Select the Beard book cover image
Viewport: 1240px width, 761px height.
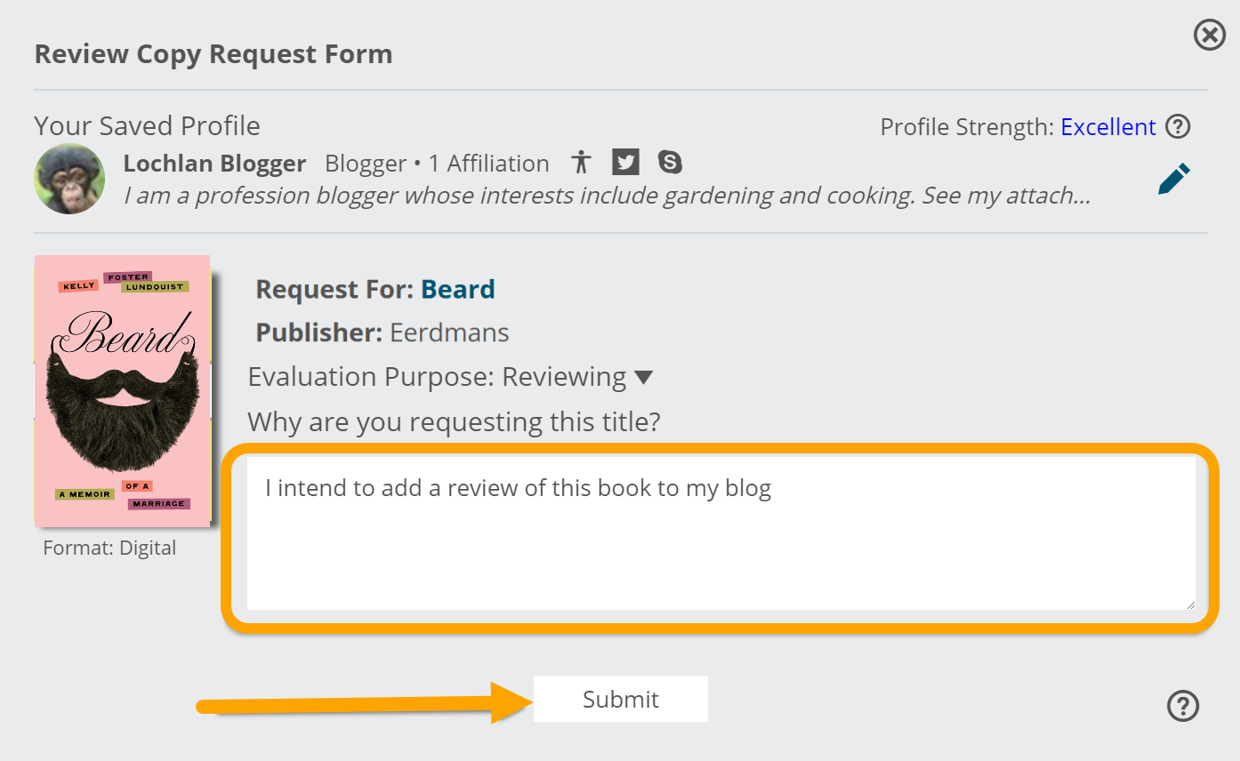tap(123, 391)
